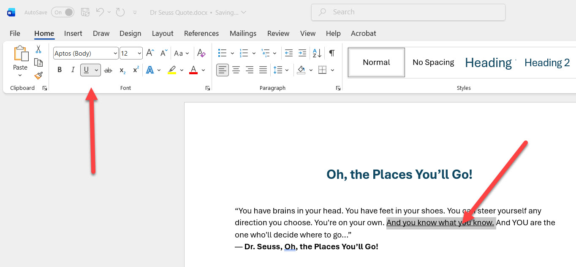
Task: Apply the No Spacing style
Action: 433,62
